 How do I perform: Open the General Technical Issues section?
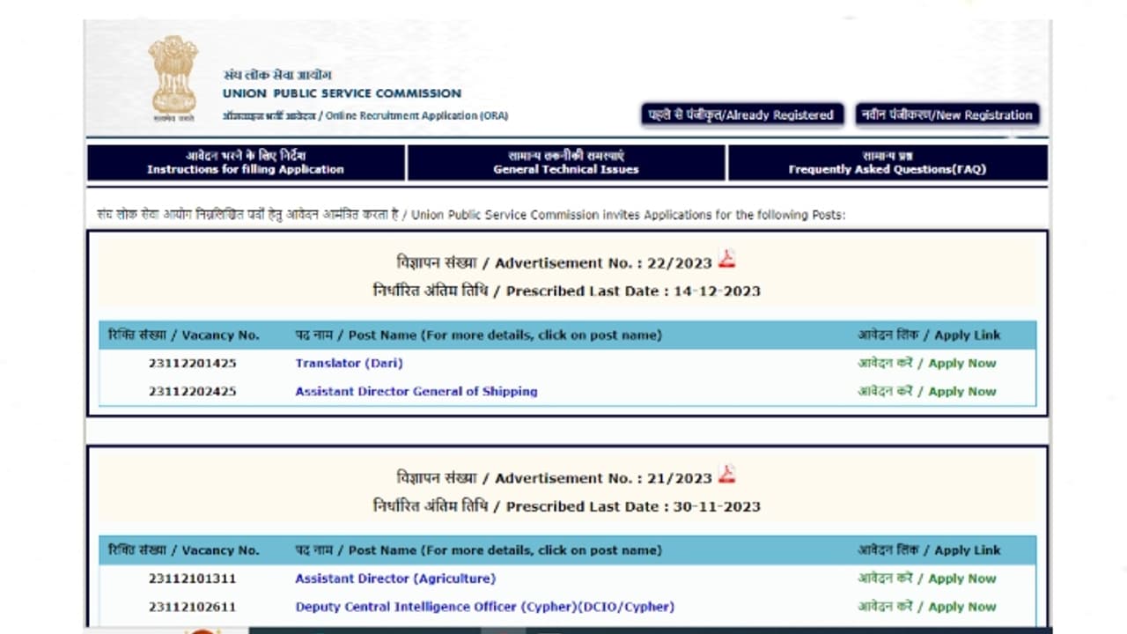(x=564, y=163)
